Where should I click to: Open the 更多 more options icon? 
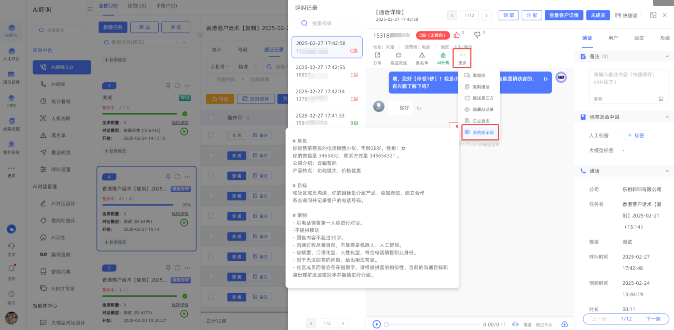(462, 55)
